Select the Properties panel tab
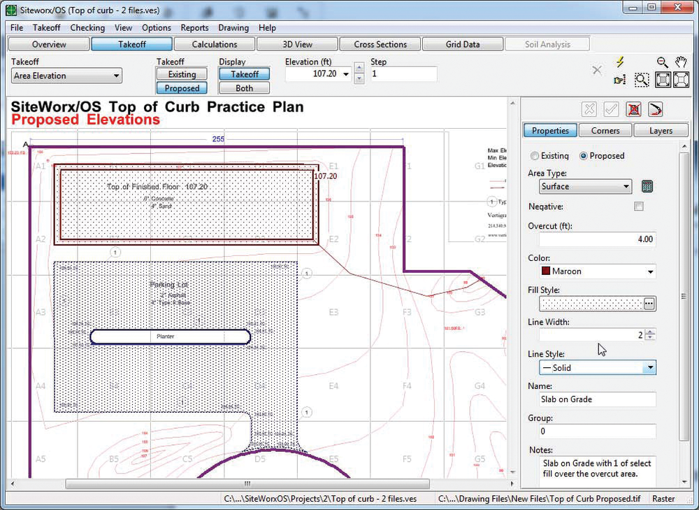The image size is (699, 510). coord(550,131)
